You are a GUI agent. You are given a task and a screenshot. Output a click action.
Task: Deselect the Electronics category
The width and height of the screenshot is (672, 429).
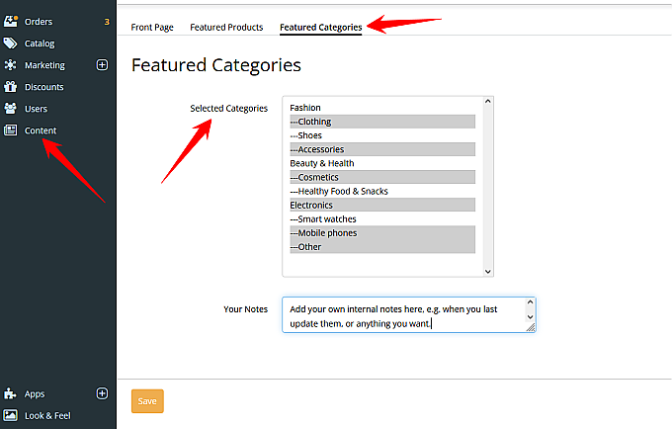tap(382, 206)
